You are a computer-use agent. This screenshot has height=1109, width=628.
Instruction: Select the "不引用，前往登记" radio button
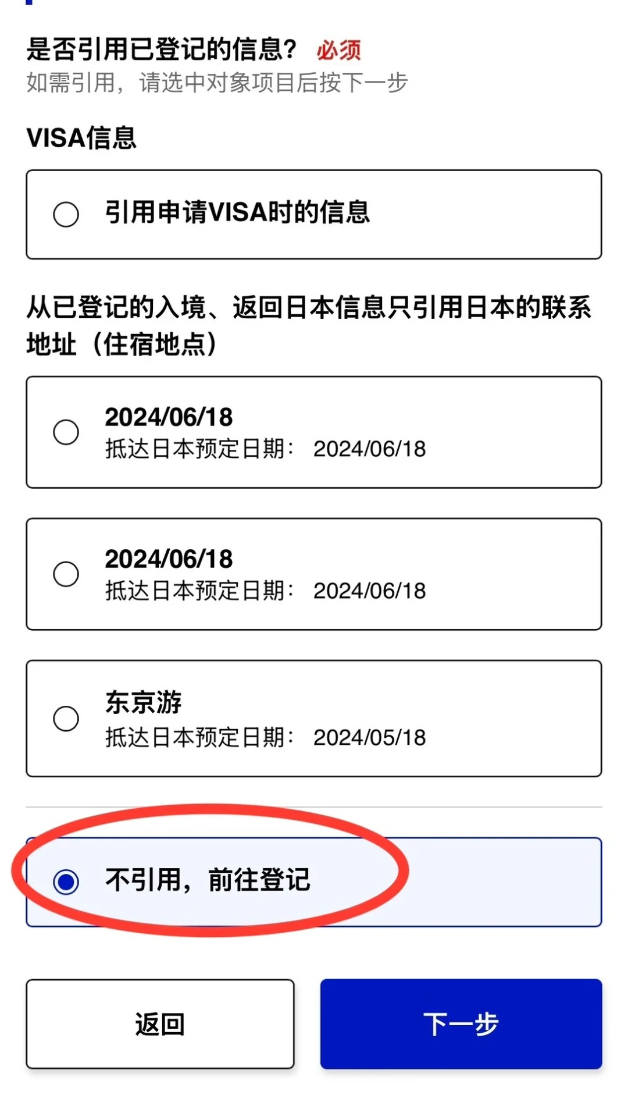(66, 881)
